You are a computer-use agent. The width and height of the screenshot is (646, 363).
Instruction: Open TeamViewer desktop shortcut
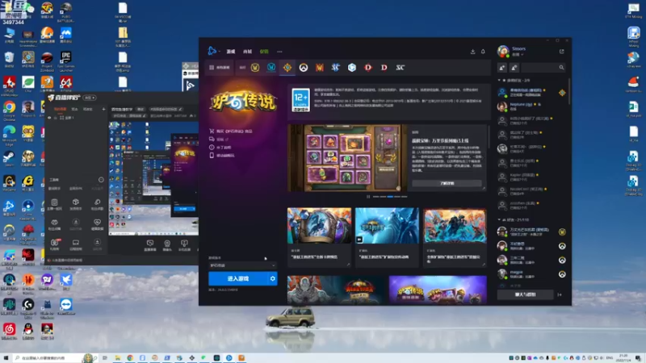coord(66,305)
